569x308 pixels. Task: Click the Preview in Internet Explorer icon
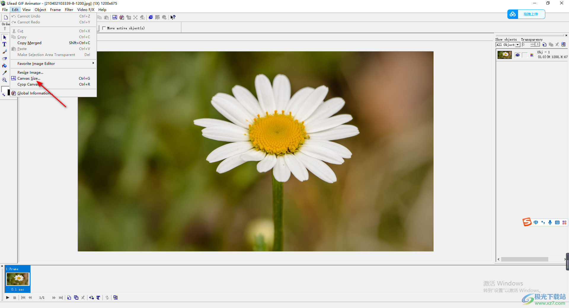coord(151,17)
